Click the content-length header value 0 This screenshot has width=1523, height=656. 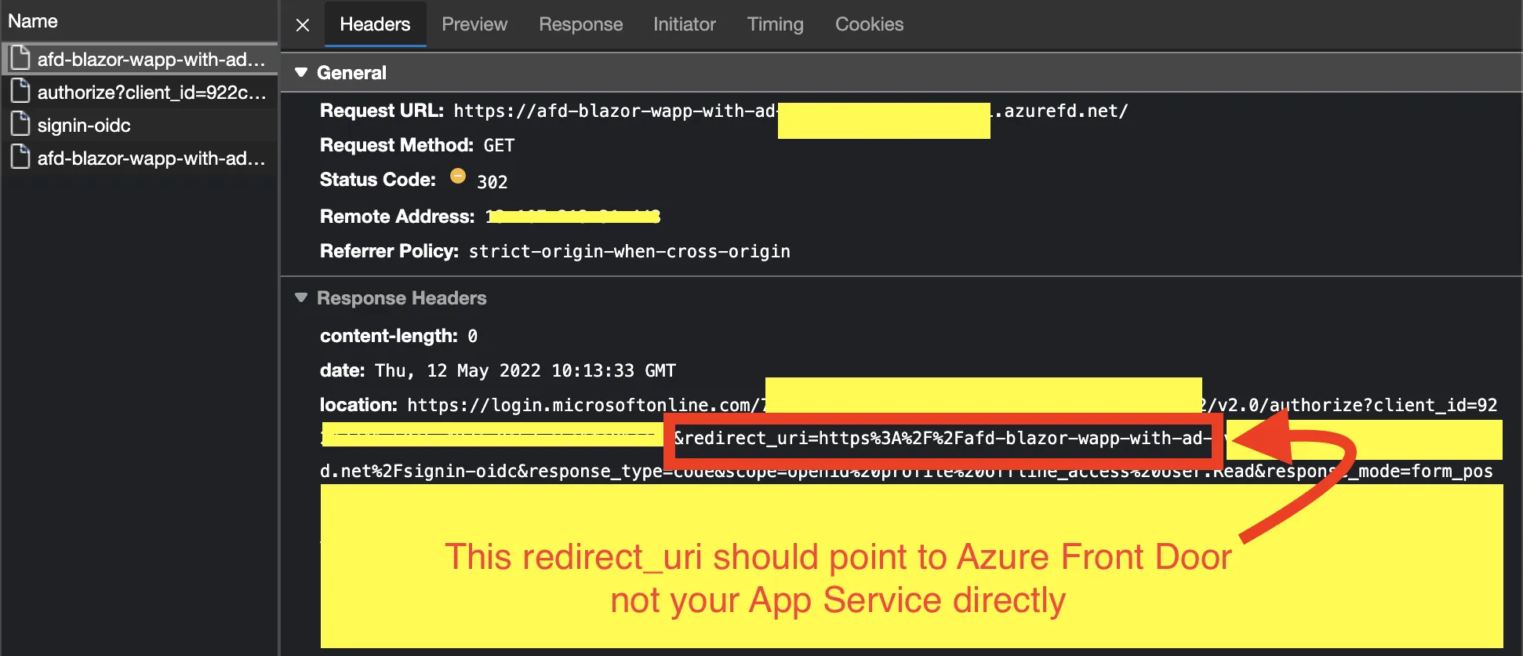coord(472,336)
